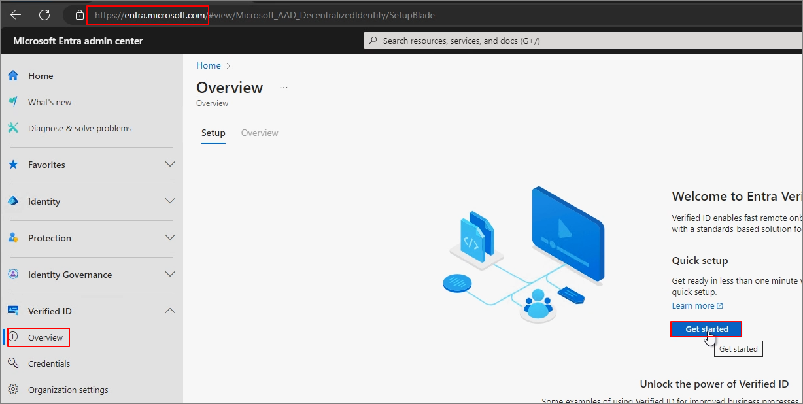803x404 pixels.
Task: Expand the Protection section chevron
Action: pos(170,238)
